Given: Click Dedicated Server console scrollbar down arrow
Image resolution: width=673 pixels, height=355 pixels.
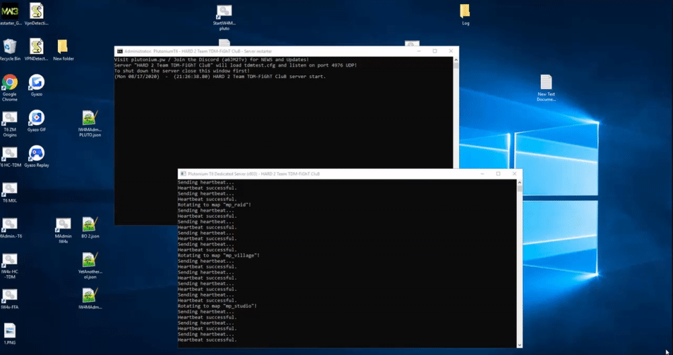Looking at the screenshot, I should pos(520,345).
